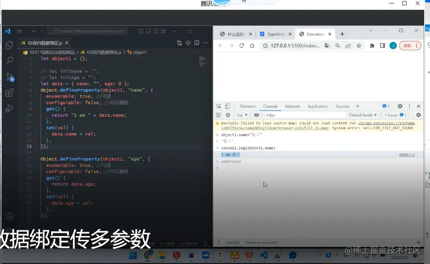This screenshot has width=430, height=264.
Task: Select the 02双向数据绑定.js editor tab
Action: 45,43
